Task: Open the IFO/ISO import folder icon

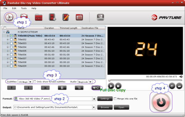Action: pos(39,18)
